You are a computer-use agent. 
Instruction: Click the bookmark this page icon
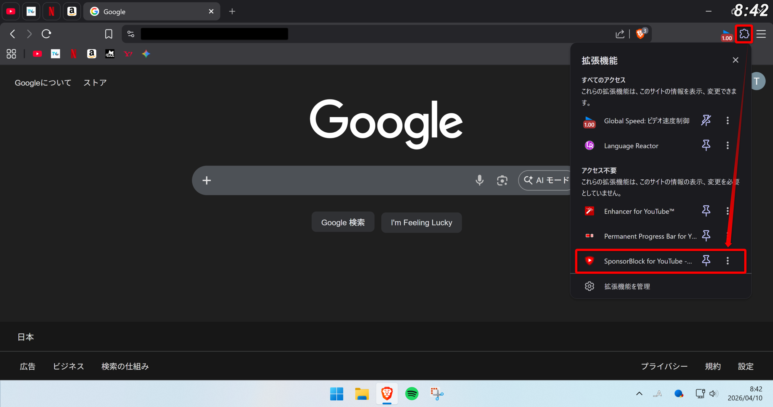pos(109,34)
